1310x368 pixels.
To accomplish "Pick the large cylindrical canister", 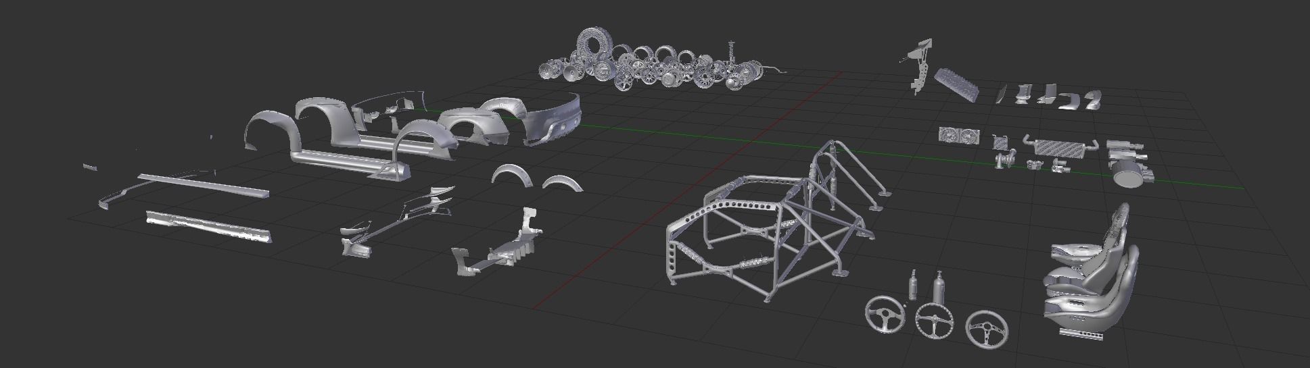I will tap(1128, 174).
